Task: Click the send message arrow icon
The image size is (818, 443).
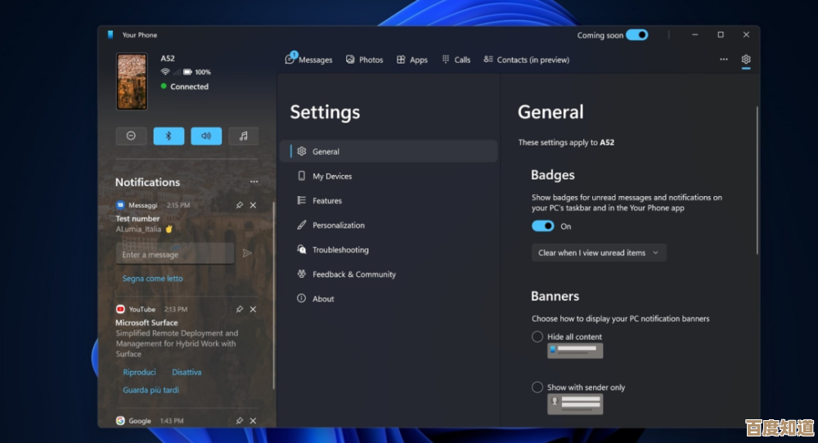Action: click(247, 253)
